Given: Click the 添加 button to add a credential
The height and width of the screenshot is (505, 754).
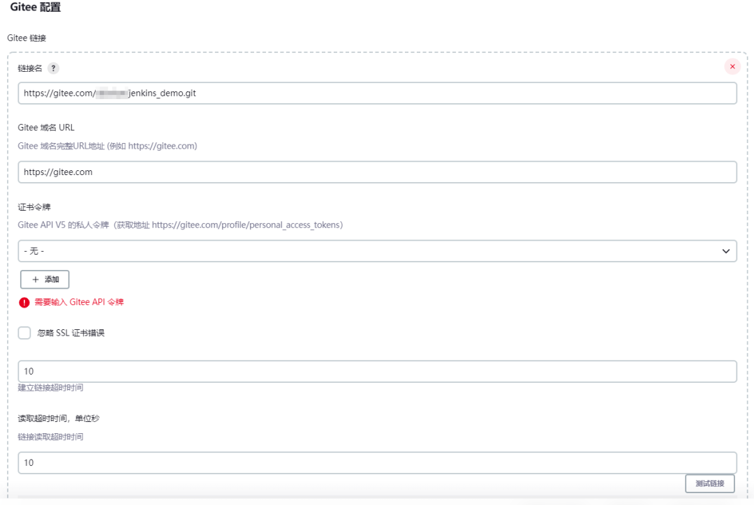Looking at the screenshot, I should (x=45, y=279).
